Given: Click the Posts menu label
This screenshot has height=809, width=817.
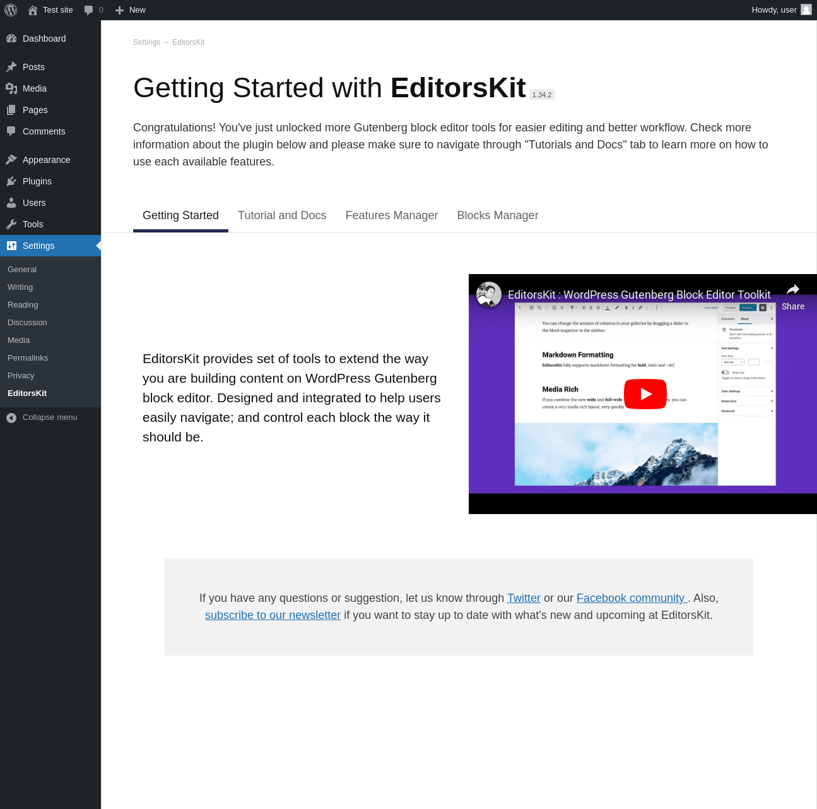Looking at the screenshot, I should tap(33, 67).
